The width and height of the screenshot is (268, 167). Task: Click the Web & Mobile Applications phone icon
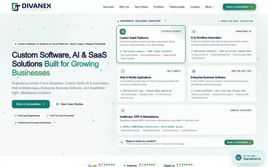coord(123,71)
